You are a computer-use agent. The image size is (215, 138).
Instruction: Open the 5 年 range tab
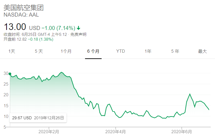click(x=175, y=51)
